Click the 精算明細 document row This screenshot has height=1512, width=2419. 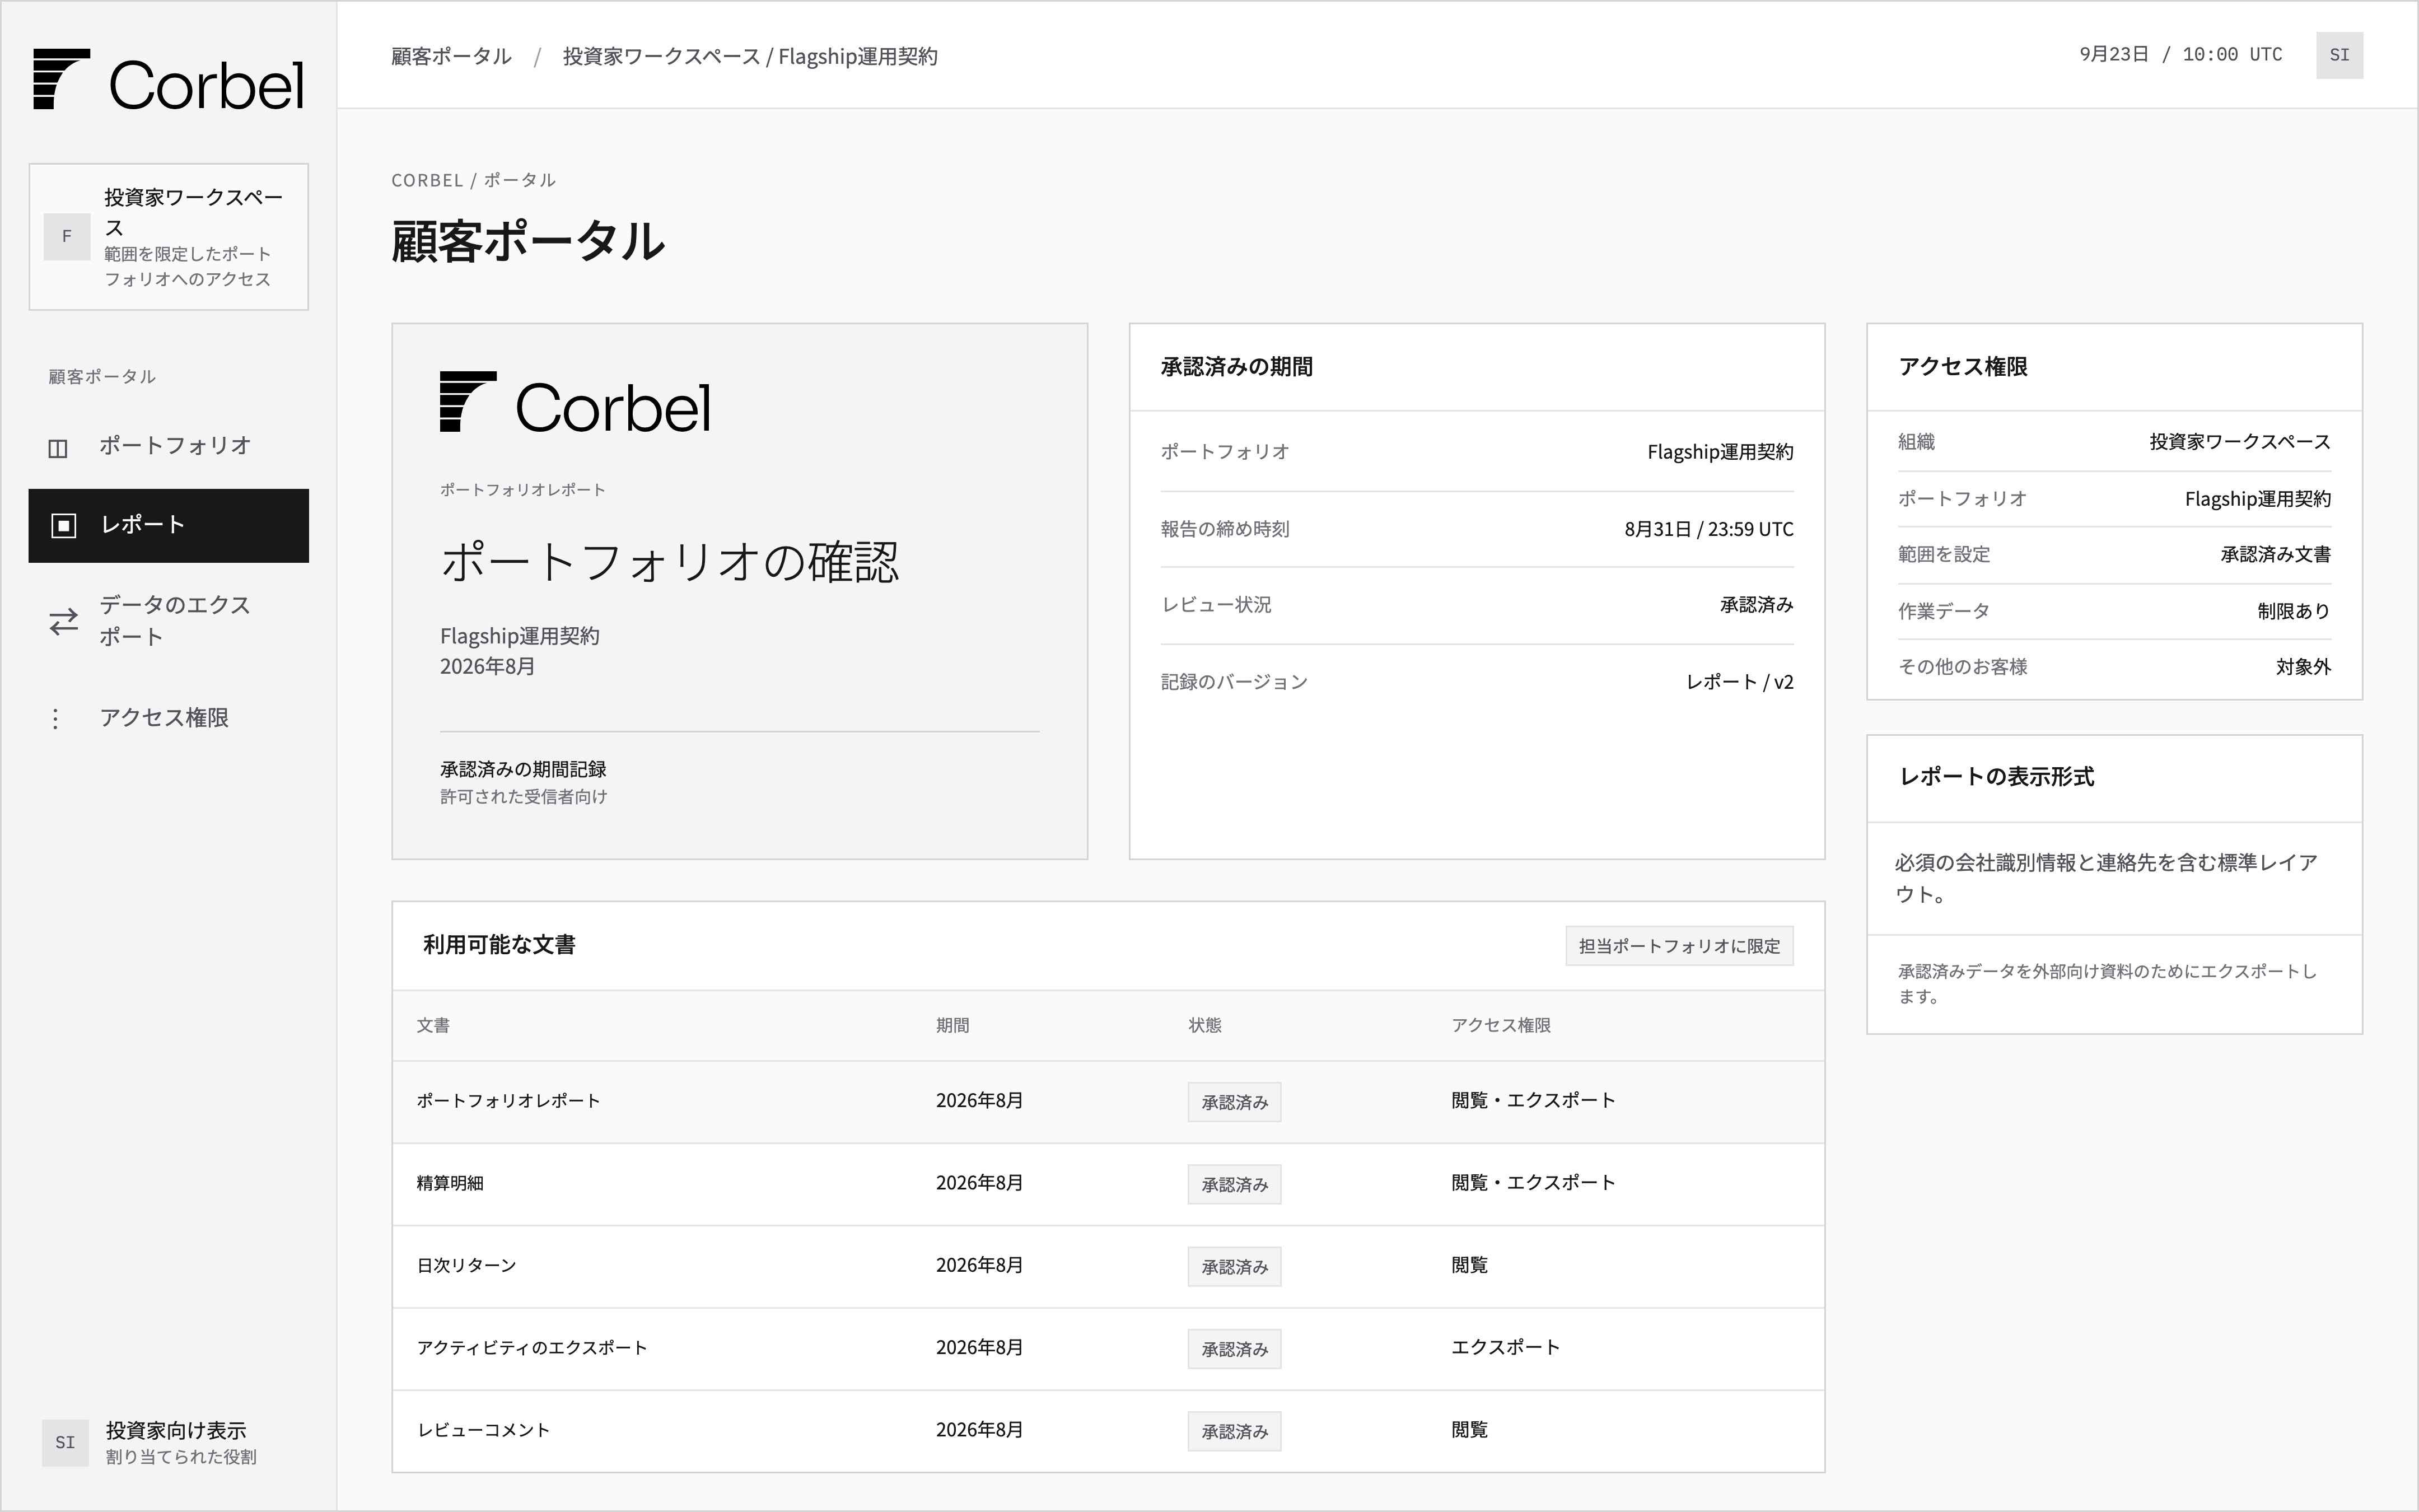1109,1184
